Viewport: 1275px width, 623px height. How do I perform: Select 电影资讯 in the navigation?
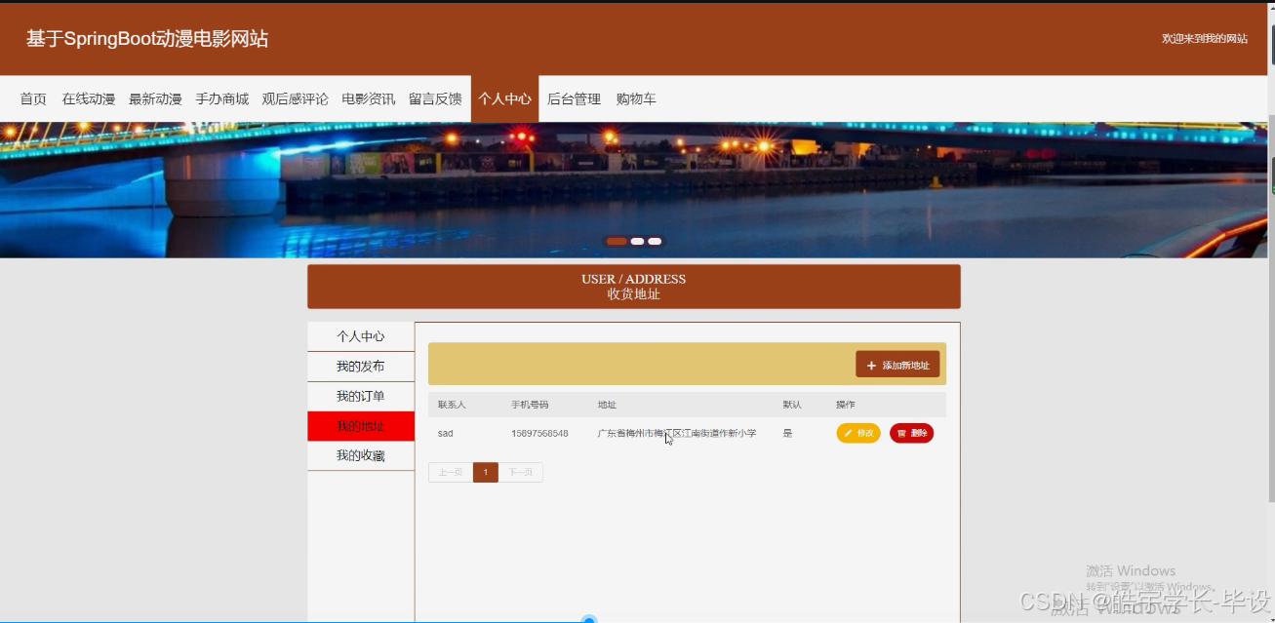tap(369, 98)
